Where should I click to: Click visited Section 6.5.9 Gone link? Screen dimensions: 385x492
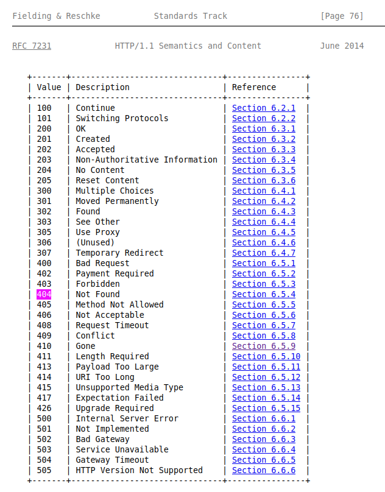(x=264, y=346)
